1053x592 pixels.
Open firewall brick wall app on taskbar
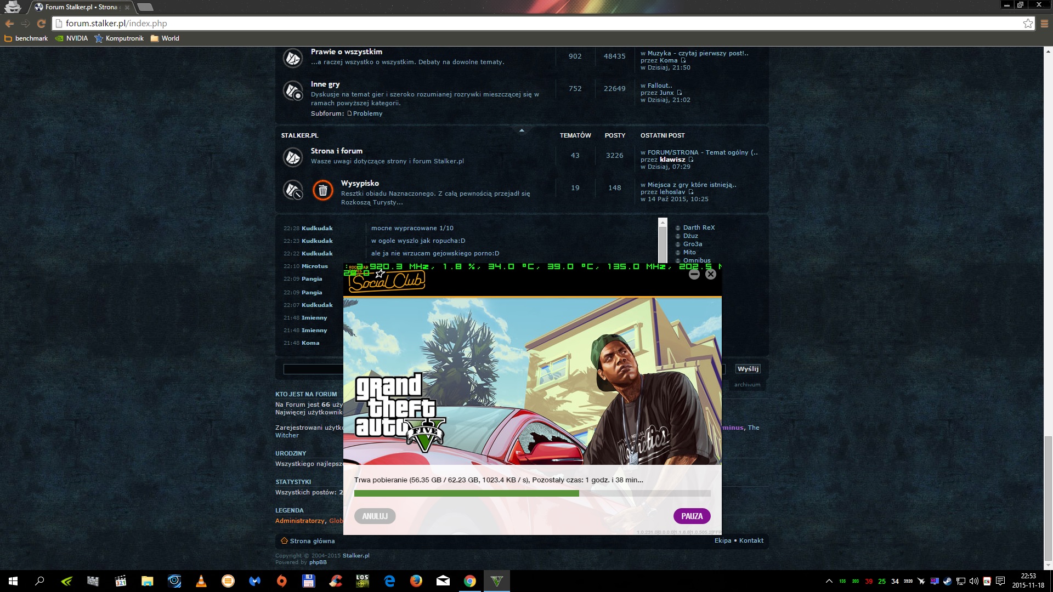click(x=93, y=581)
